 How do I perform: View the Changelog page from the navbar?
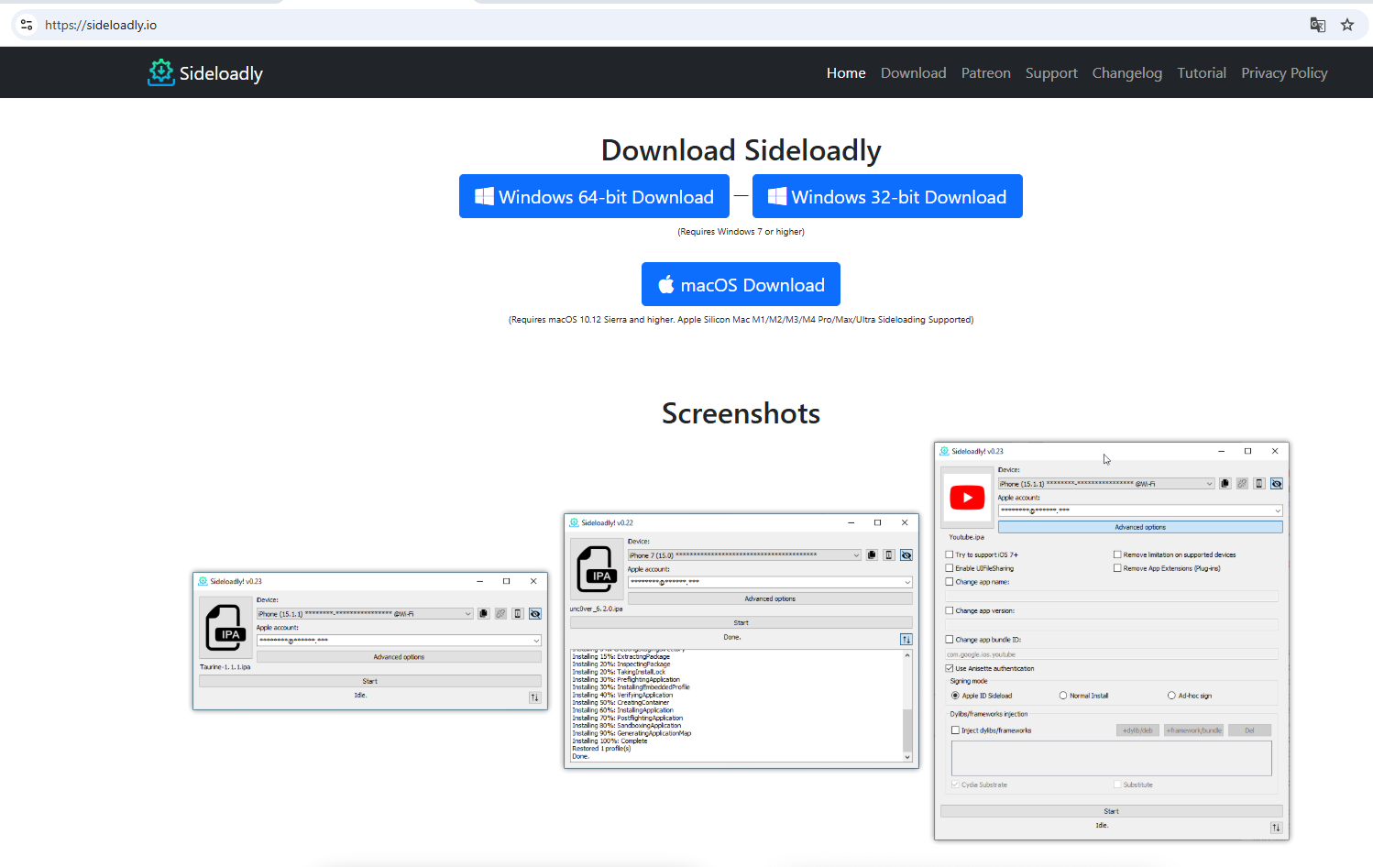tap(1127, 73)
